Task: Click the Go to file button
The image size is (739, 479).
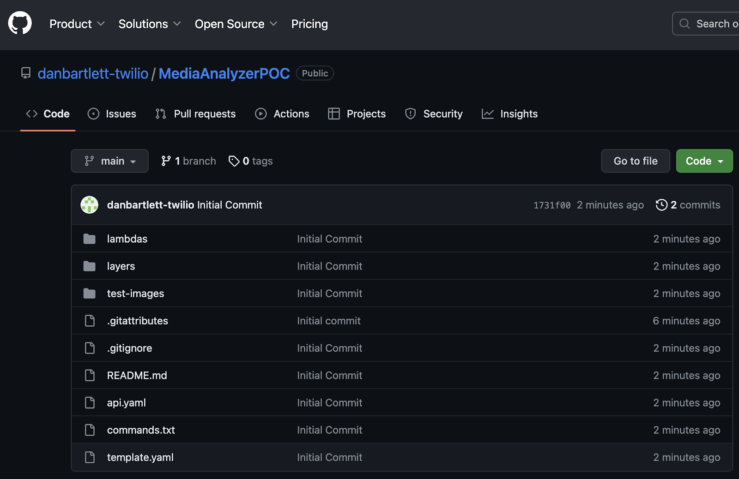Action: 636,161
